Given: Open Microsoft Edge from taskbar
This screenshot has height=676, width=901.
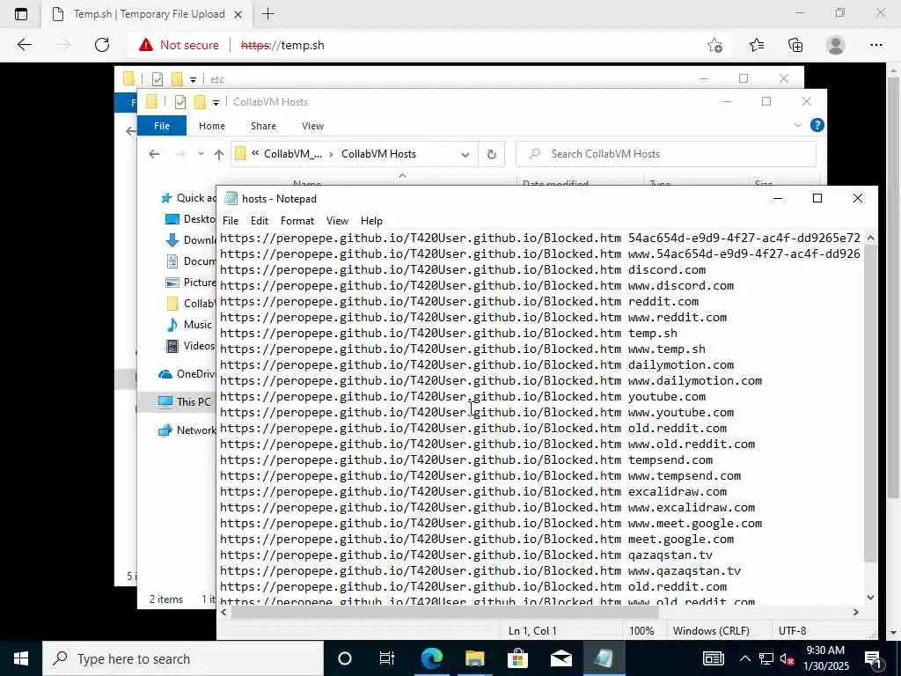Looking at the screenshot, I should point(431,658).
